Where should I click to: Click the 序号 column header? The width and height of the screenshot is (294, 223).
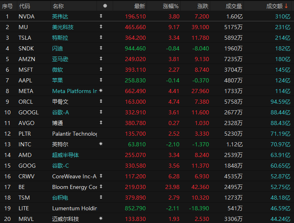[7, 6]
